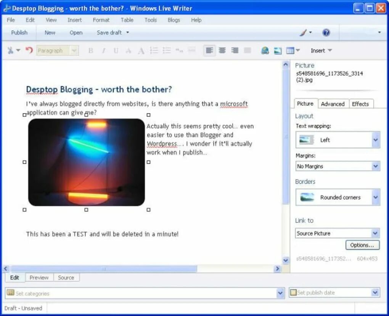Open the Help menu
This screenshot has width=389, height=316.
[x=196, y=20]
